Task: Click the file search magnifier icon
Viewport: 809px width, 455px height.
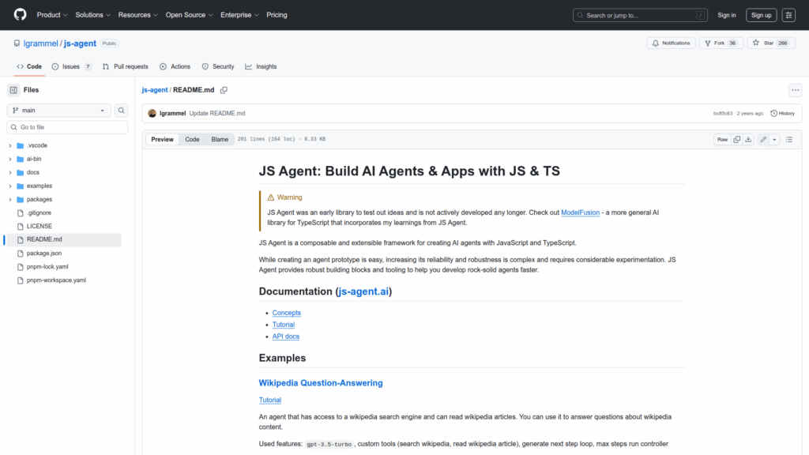Action: click(122, 111)
